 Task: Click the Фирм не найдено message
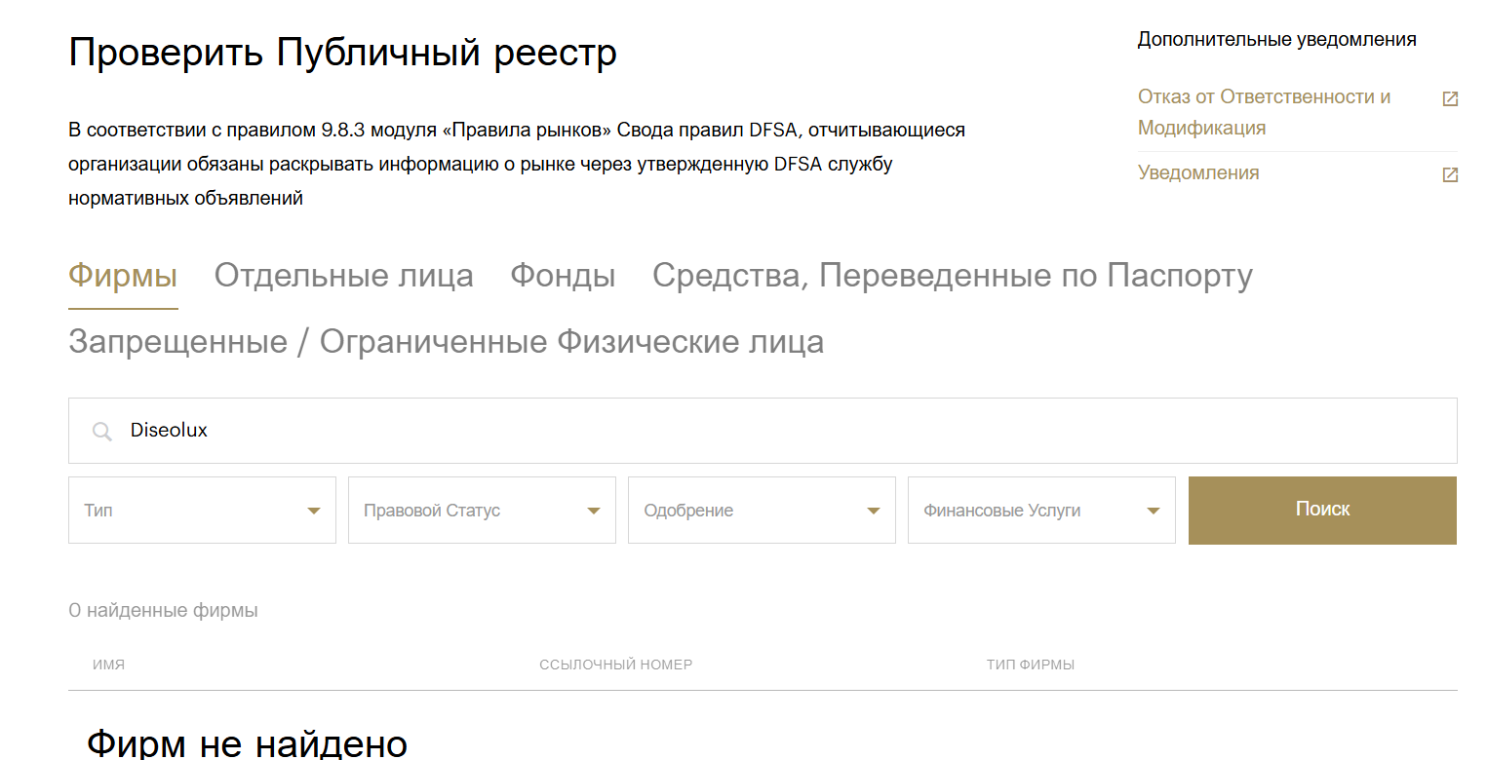247,743
